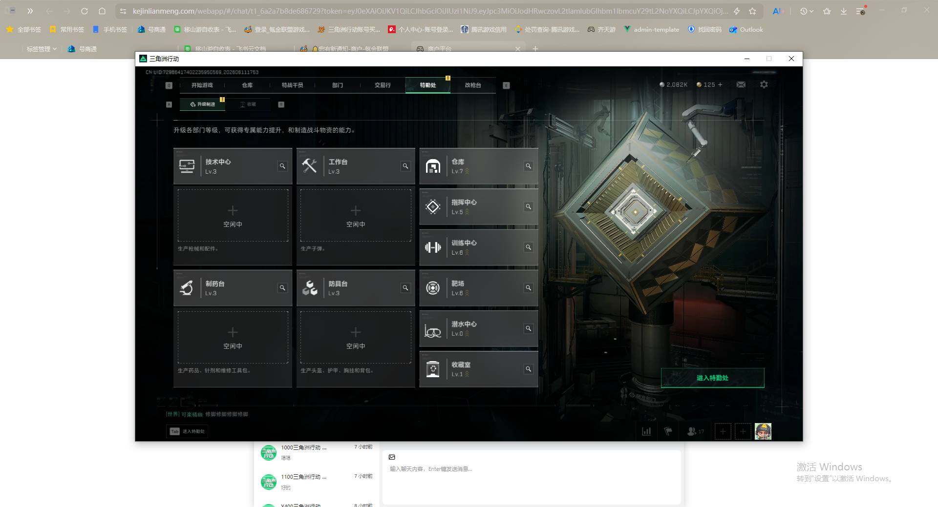Start production in idle slot under 技术中心
938x507 pixels.
click(233, 215)
